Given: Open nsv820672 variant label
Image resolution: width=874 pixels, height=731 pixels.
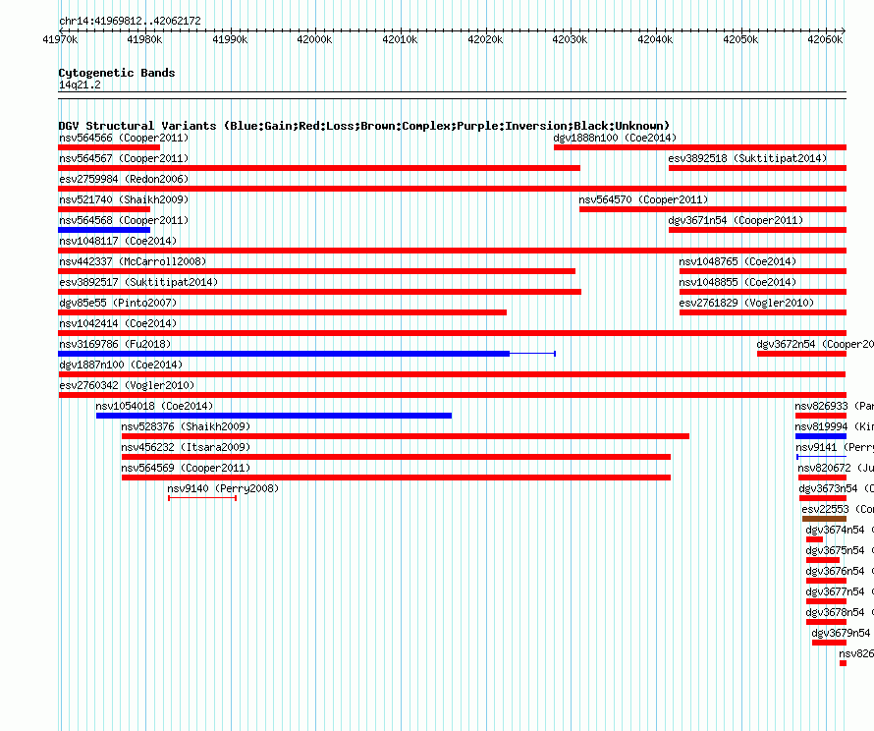Looking at the screenshot, I should 836,468.
